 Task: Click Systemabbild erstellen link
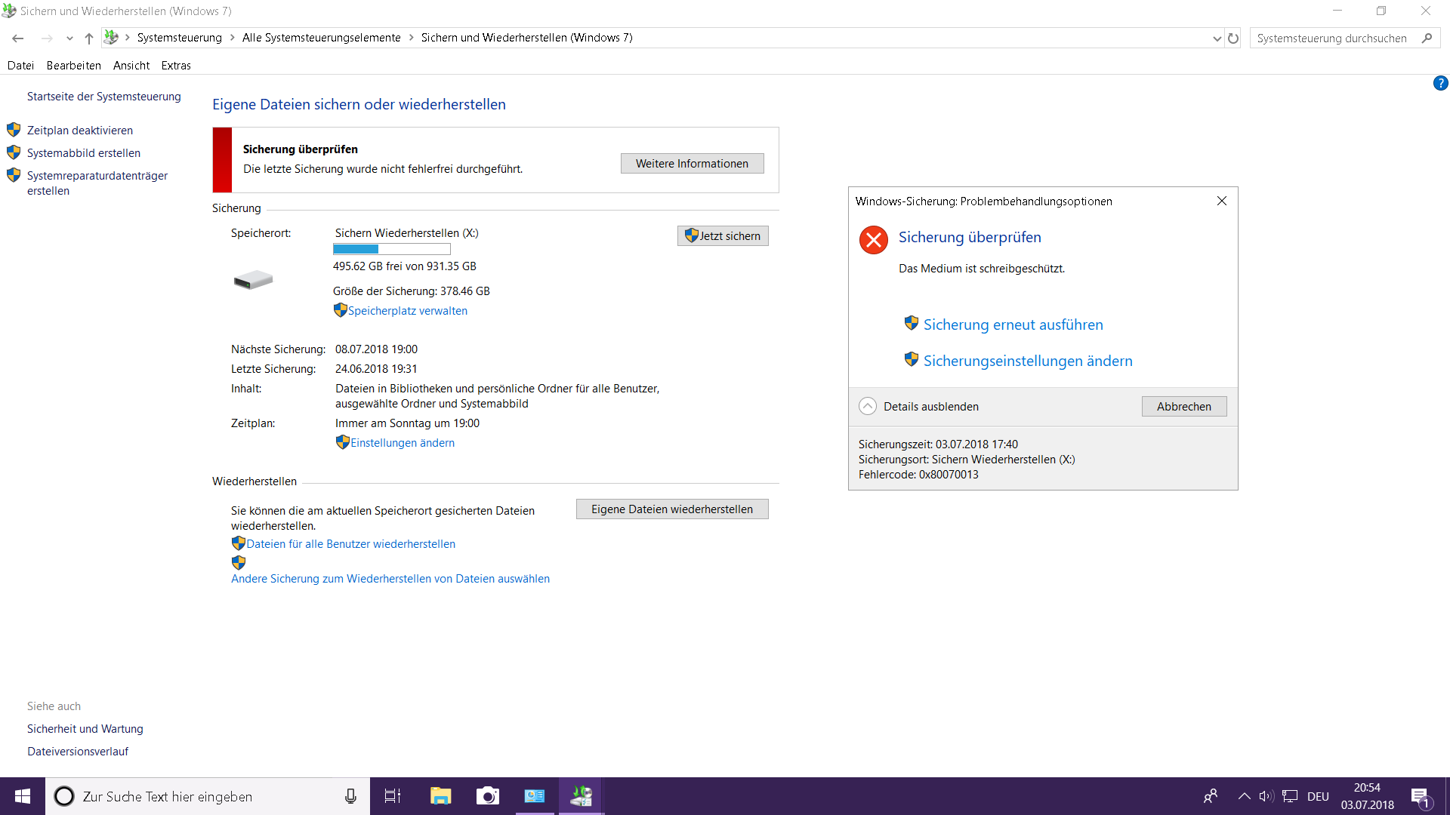(84, 153)
